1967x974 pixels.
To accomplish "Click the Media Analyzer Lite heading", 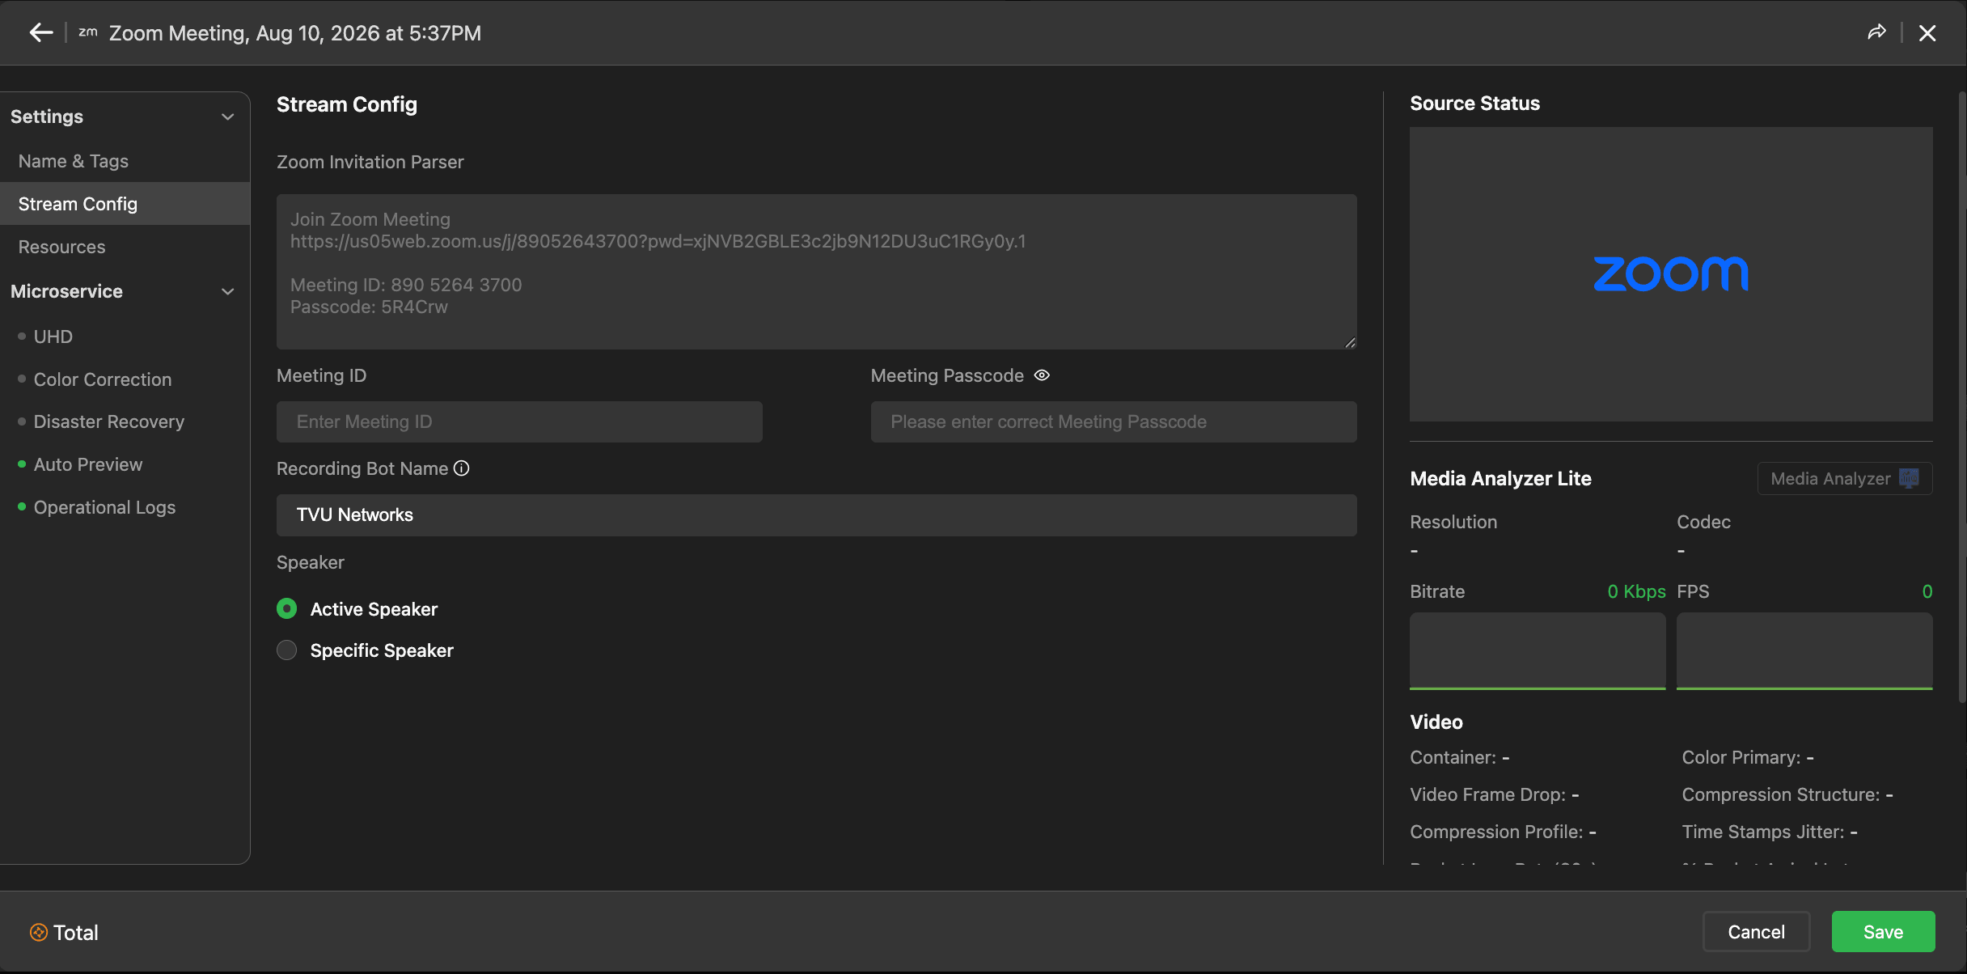I will click(x=1500, y=478).
